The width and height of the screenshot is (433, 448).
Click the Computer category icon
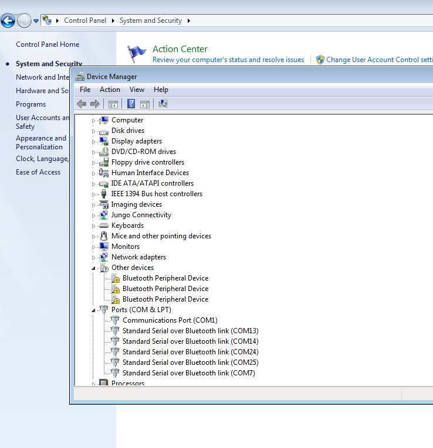(104, 120)
